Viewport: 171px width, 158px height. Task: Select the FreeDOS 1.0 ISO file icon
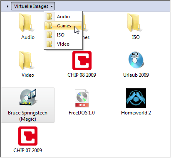click(x=82, y=98)
